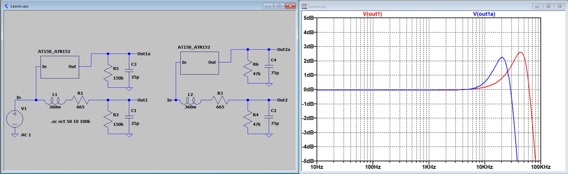Click the AT150_ATN152 block feeding Out1a
The image size is (568, 174).
pyautogui.click(x=60, y=67)
